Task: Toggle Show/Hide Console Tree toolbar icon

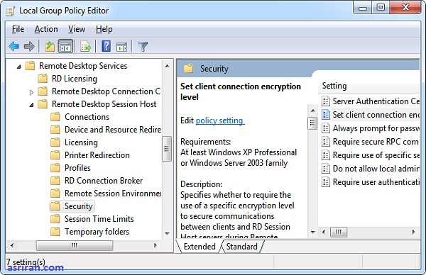Action: [x=66, y=47]
